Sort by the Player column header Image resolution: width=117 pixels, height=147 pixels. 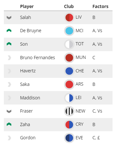(x=27, y=6)
